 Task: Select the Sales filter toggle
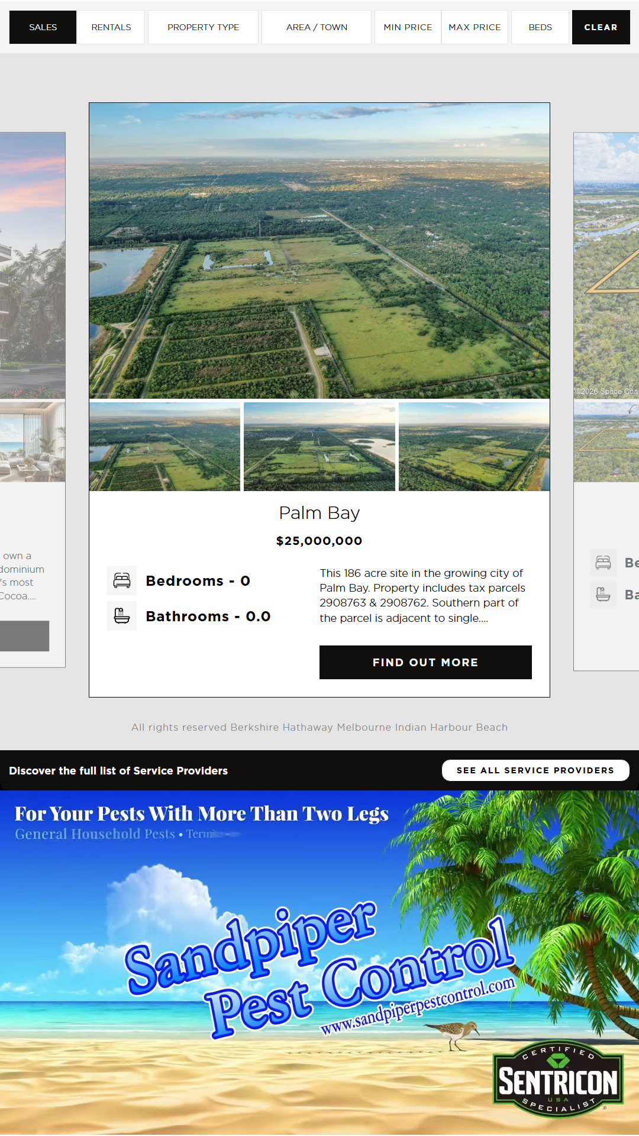click(x=43, y=27)
